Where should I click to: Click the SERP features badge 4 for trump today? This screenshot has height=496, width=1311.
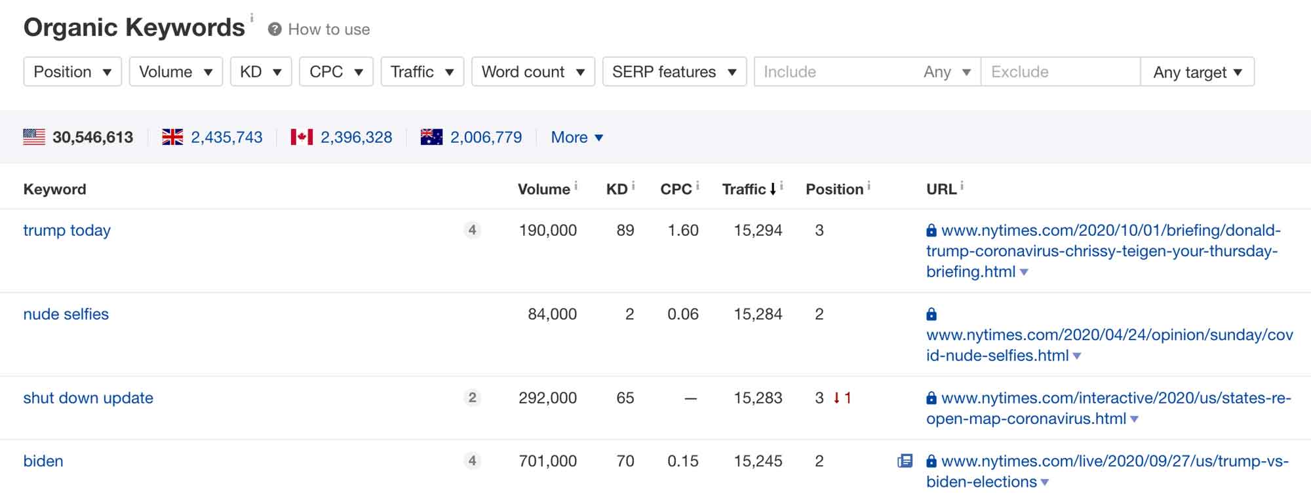(472, 231)
